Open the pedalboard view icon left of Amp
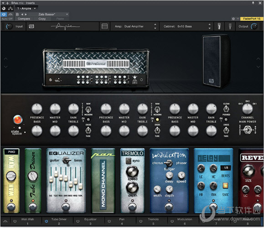This screenshot has height=228, width=264. 104,26
